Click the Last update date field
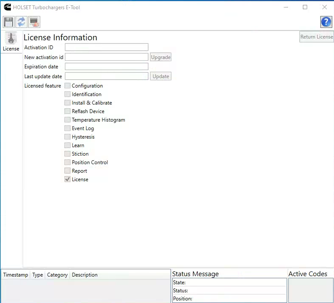The image size is (334, 303). click(x=107, y=76)
